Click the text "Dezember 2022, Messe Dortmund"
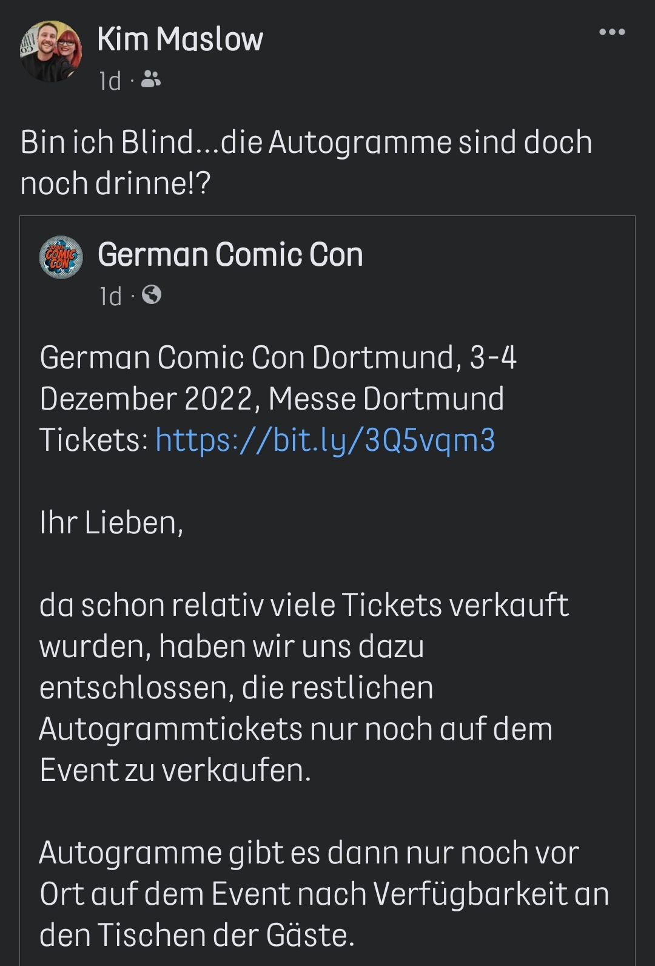 point(272,399)
